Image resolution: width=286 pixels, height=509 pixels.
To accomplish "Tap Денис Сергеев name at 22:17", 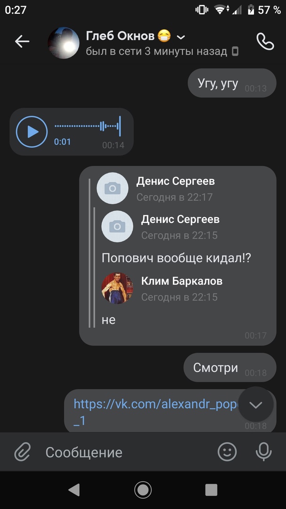I will tap(175, 181).
